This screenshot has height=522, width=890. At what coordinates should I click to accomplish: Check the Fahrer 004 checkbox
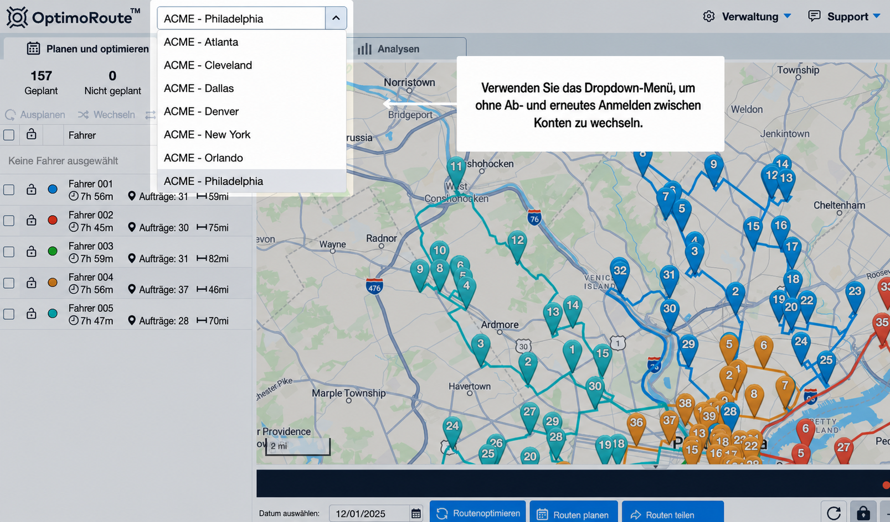9,283
